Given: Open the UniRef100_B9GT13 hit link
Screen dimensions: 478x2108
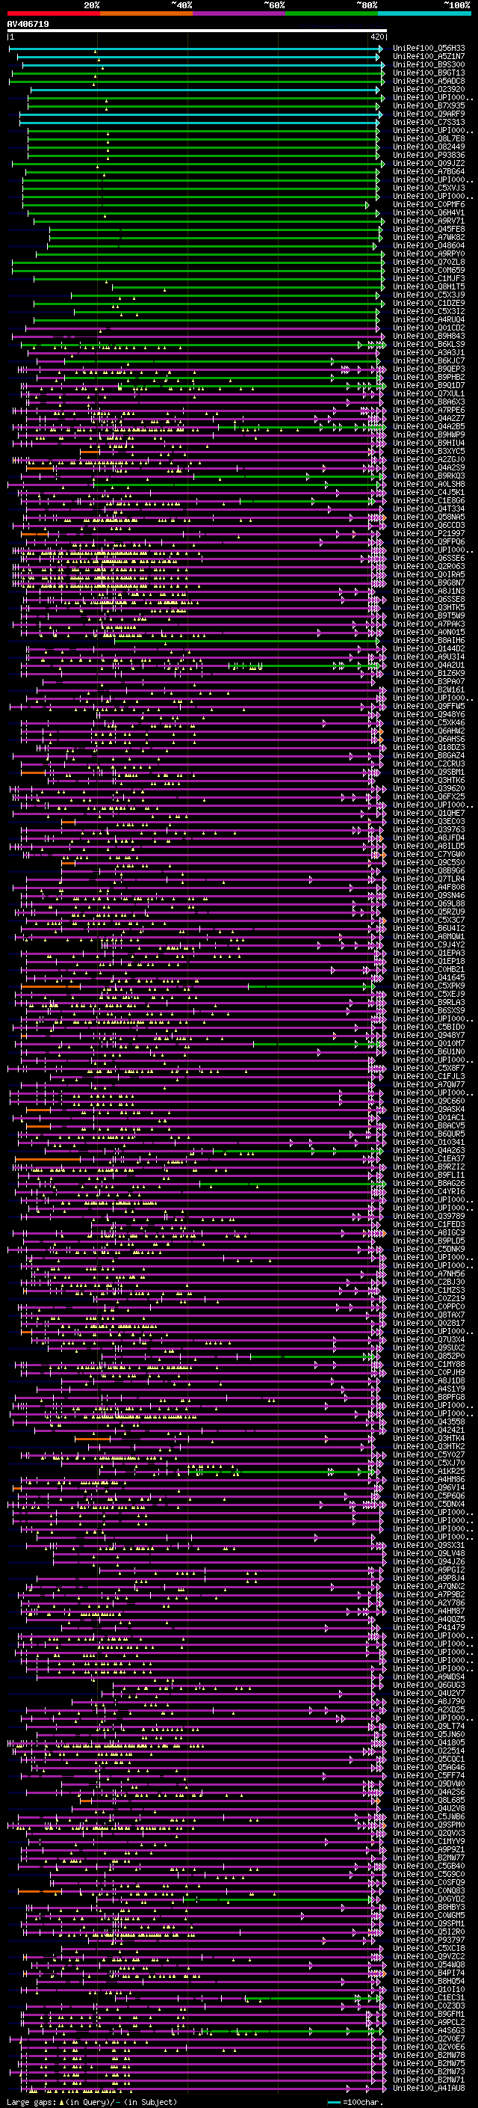Looking at the screenshot, I should tap(429, 73).
